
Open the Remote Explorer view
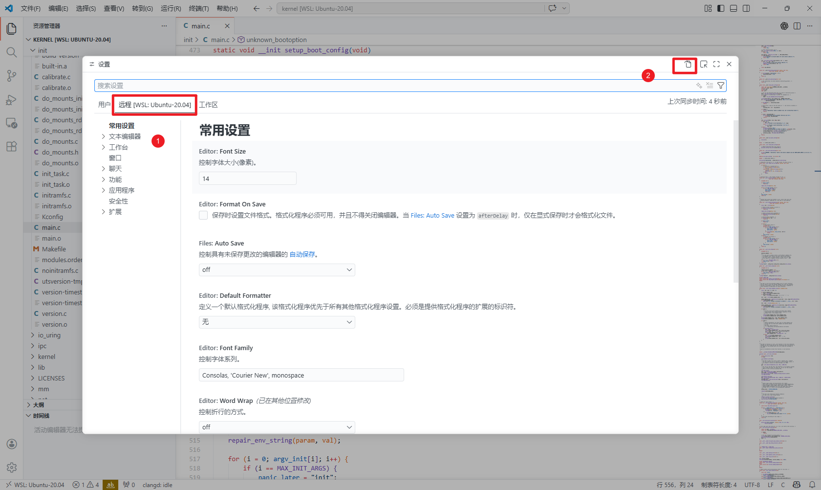click(x=12, y=123)
